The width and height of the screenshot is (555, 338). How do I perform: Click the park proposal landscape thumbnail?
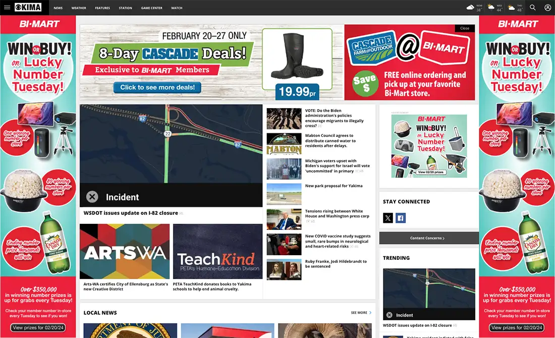coord(284,194)
